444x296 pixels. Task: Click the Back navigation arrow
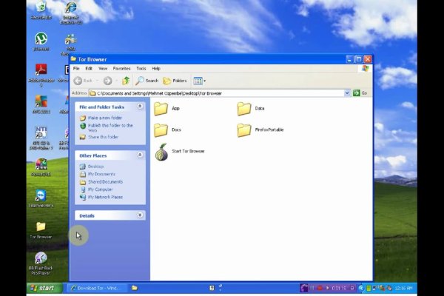[78, 81]
